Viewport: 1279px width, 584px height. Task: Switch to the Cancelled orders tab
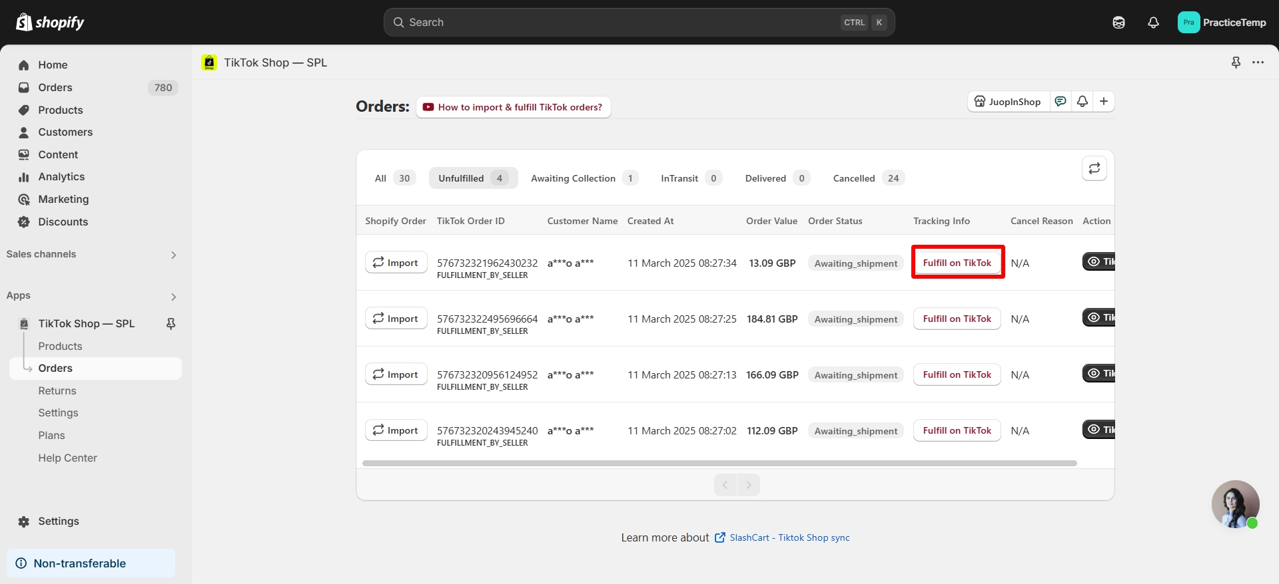867,178
